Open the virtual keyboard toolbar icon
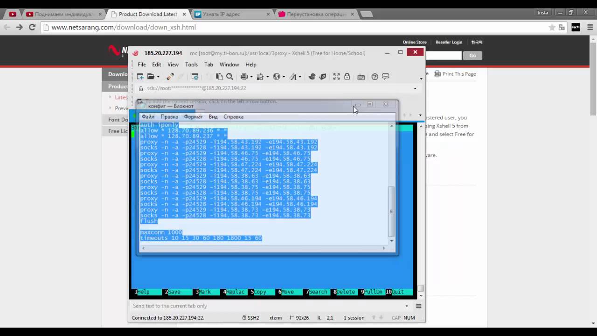 [361, 77]
